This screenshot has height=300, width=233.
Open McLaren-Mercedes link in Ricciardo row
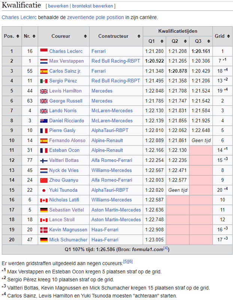point(112,121)
